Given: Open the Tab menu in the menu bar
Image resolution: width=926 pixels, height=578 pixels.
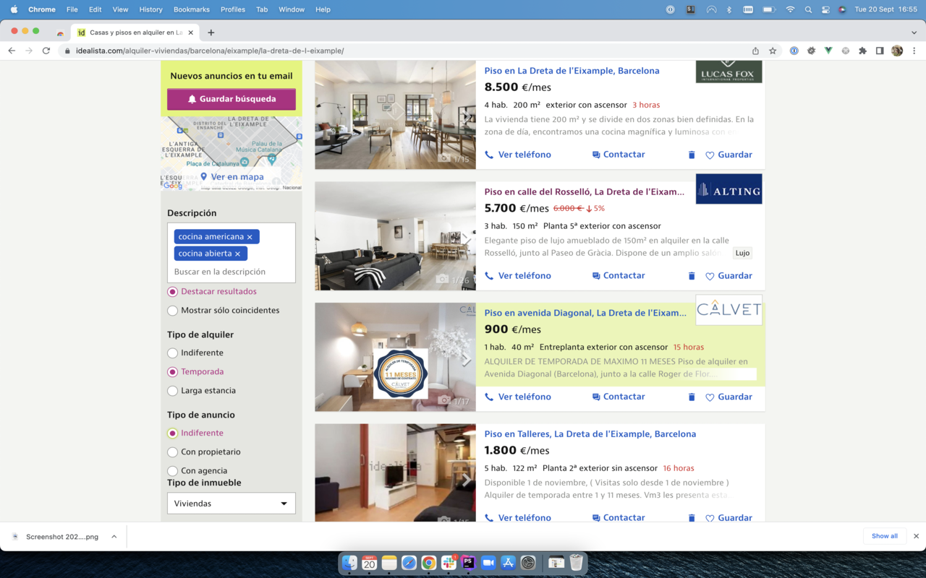Looking at the screenshot, I should coord(262,9).
